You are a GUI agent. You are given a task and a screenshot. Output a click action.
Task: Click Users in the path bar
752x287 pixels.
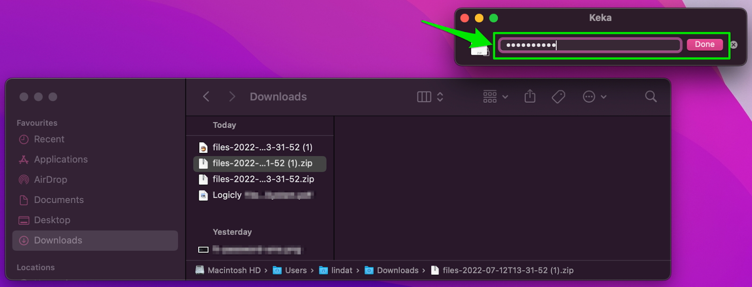tap(290, 270)
